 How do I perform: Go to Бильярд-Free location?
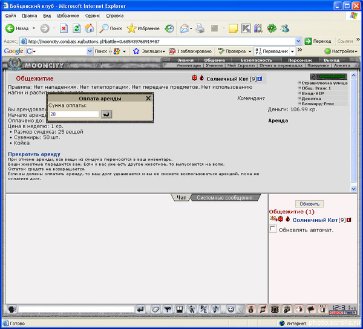(x=318, y=103)
